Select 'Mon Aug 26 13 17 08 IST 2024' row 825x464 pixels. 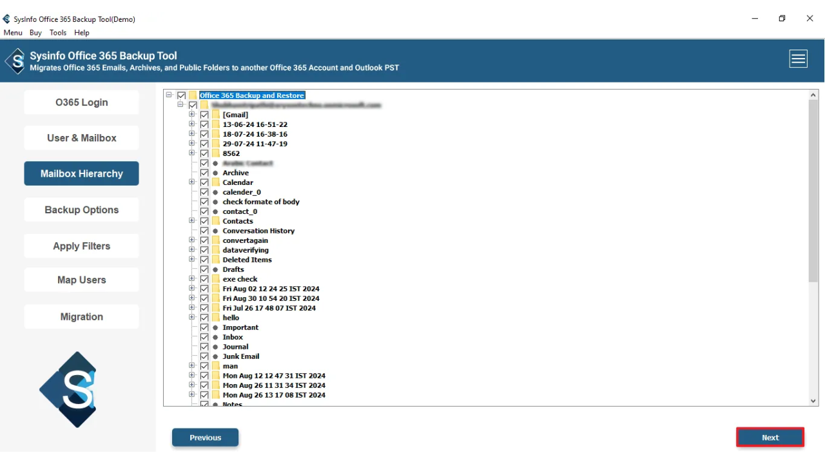[x=274, y=395]
